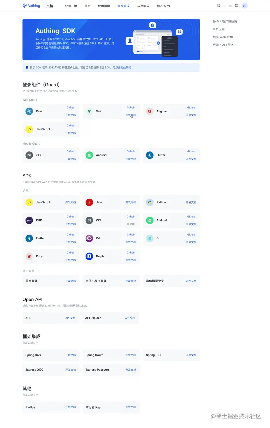Open 应用集成 nav item
270x428 pixels.
pos(143,6)
